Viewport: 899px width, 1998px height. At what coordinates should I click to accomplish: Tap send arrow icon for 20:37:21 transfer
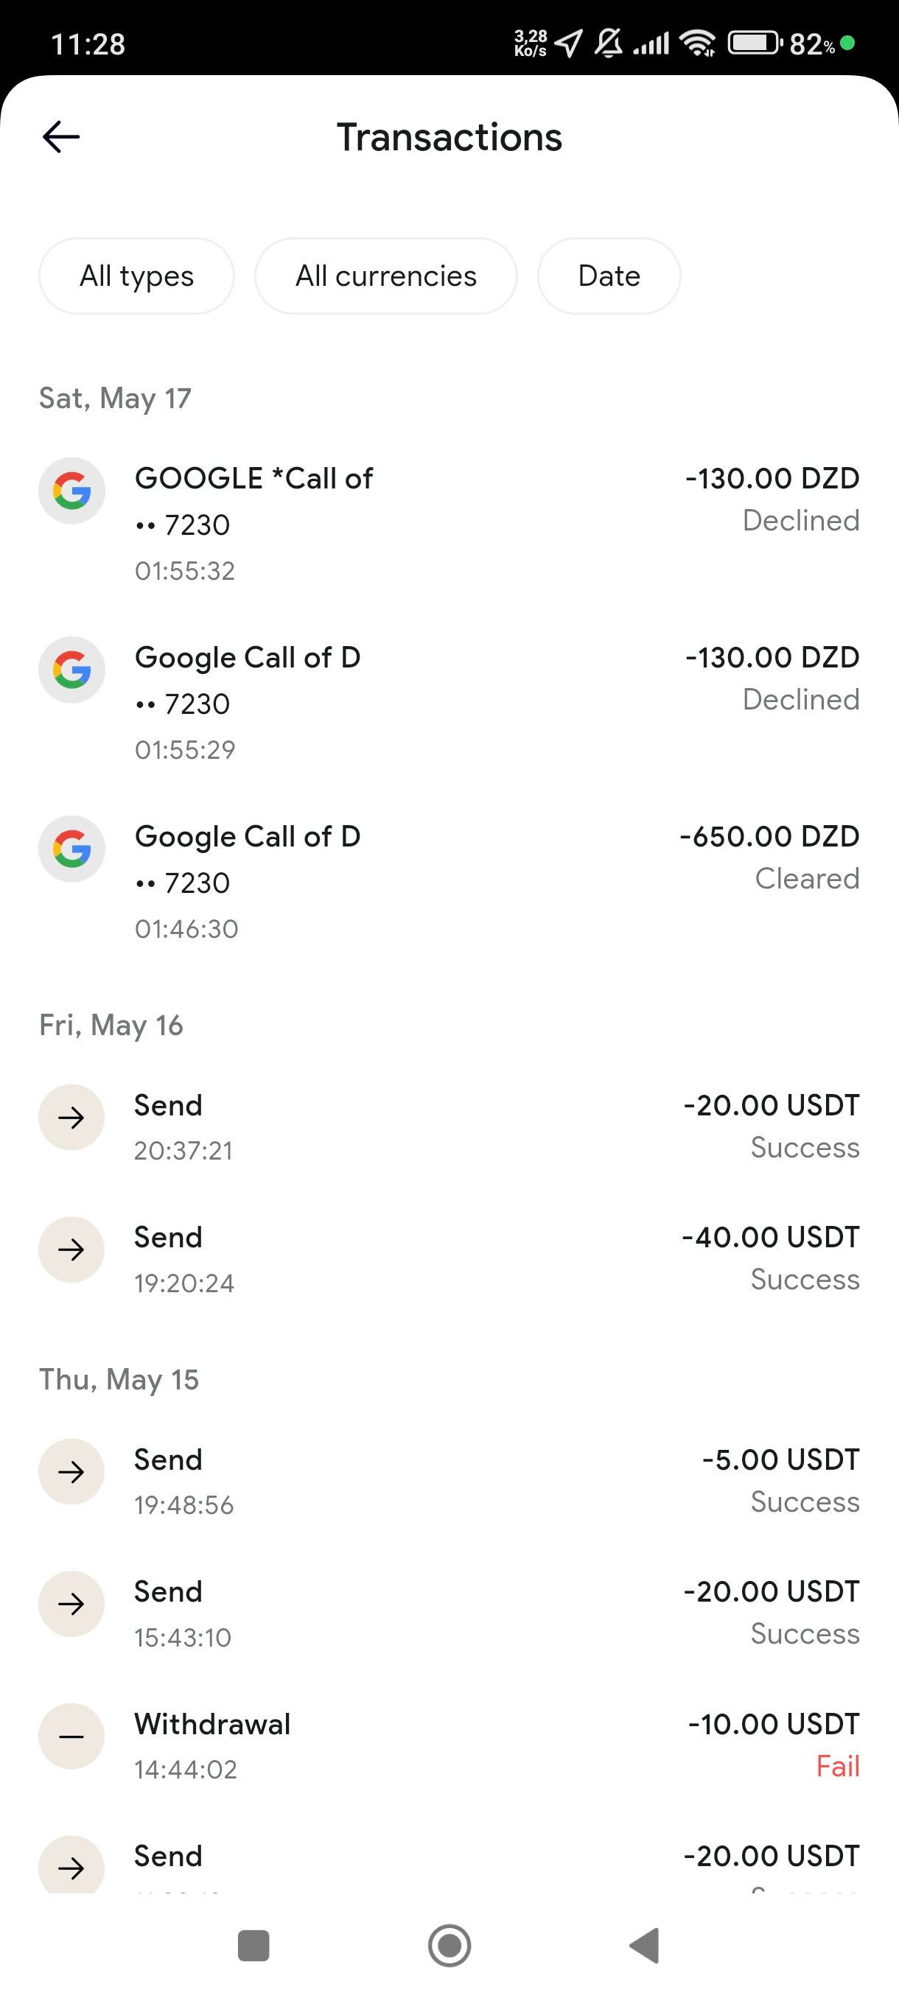(72, 1118)
